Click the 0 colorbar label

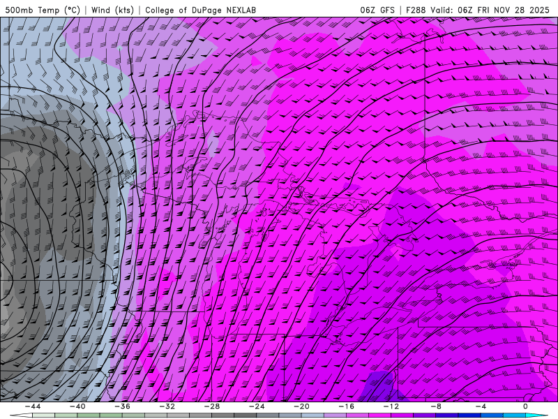tap(526, 406)
